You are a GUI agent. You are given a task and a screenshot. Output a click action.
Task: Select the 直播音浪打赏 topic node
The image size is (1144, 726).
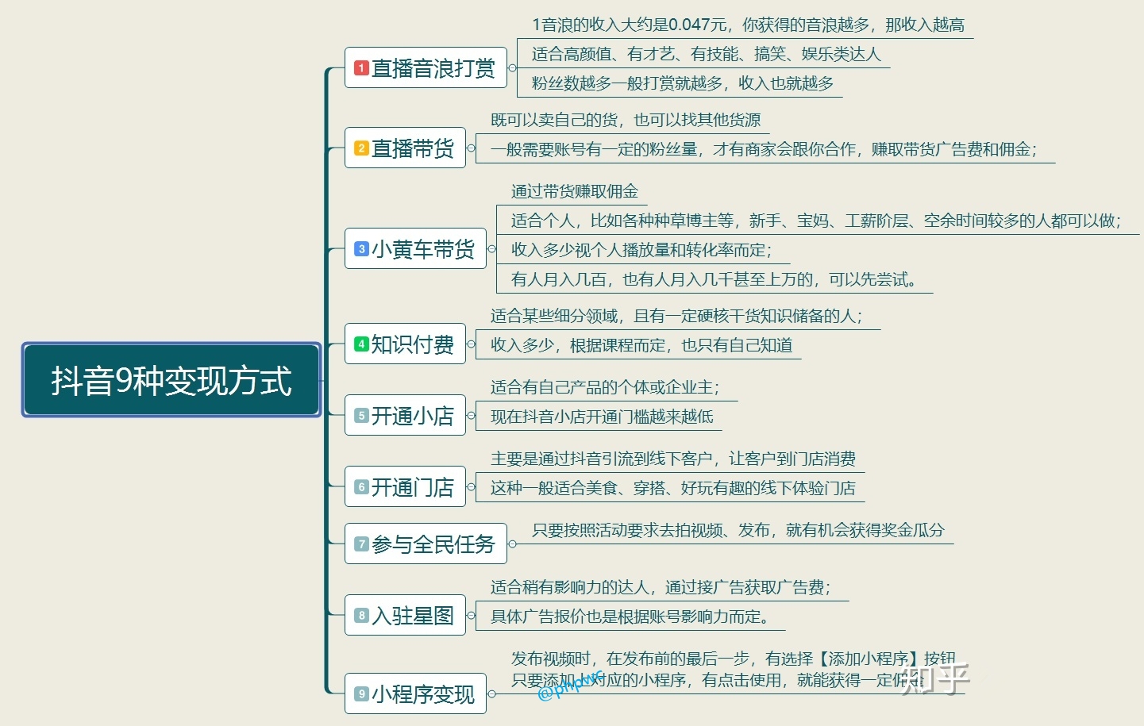(426, 68)
